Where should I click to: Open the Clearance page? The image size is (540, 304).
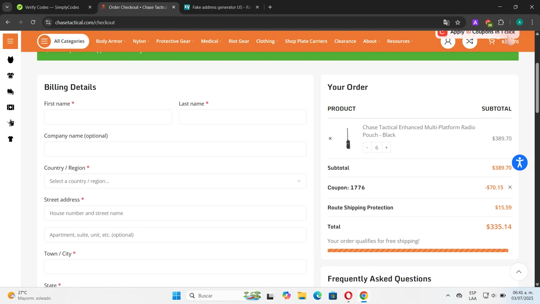[345, 41]
